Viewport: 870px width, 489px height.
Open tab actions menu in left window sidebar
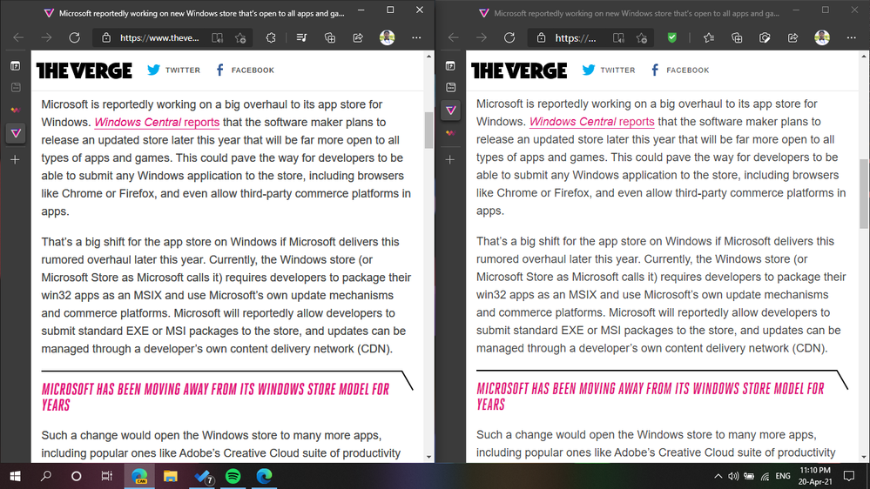tap(15, 66)
